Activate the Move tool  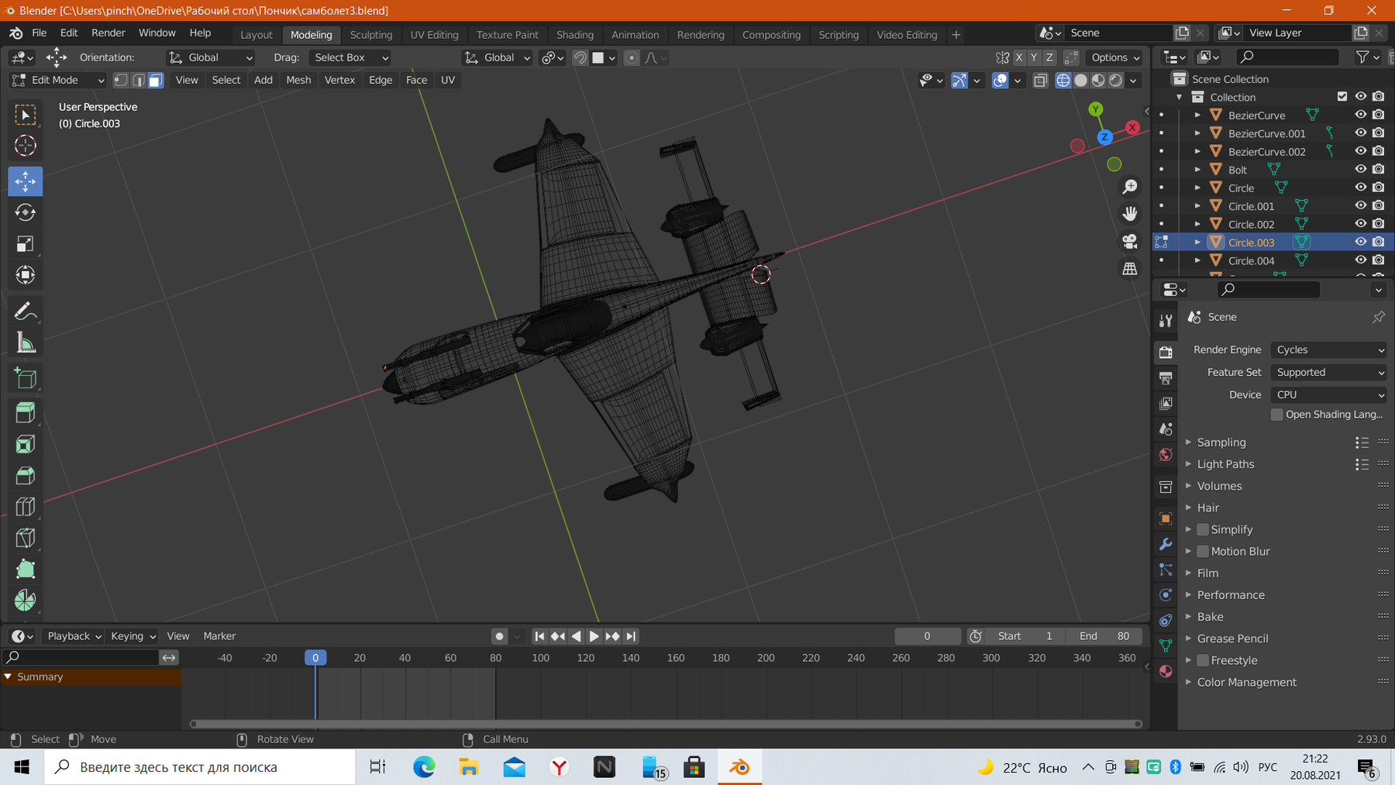tap(26, 181)
